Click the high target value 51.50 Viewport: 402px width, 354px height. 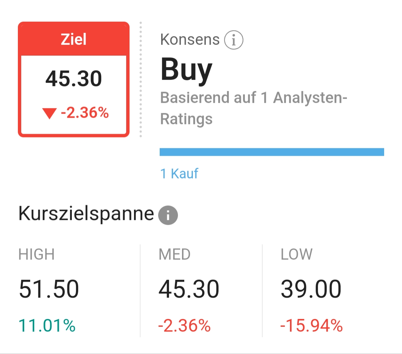49,289
